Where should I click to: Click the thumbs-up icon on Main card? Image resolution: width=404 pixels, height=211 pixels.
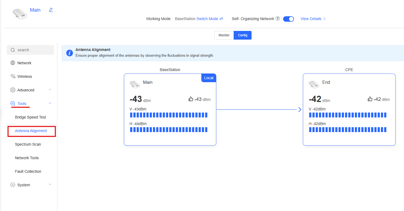click(x=191, y=99)
